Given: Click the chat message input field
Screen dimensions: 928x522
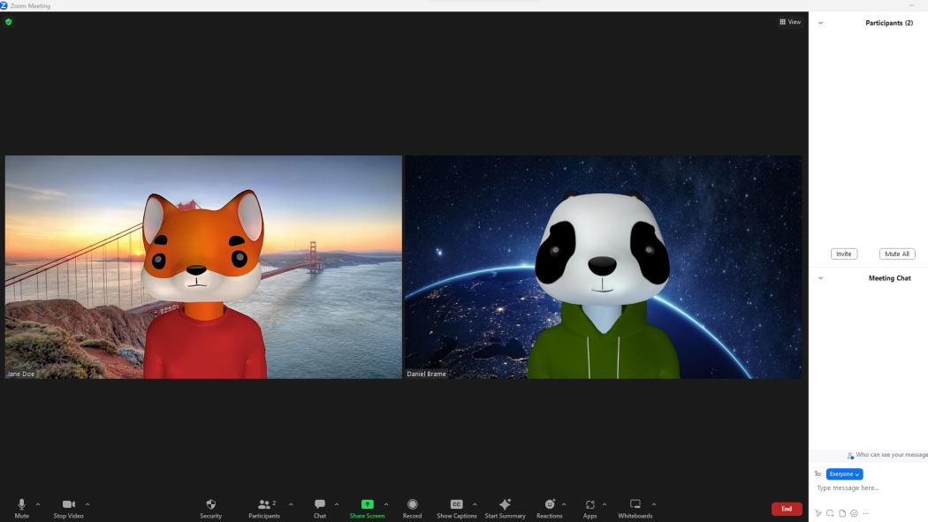Looking at the screenshot, I should click(x=866, y=488).
